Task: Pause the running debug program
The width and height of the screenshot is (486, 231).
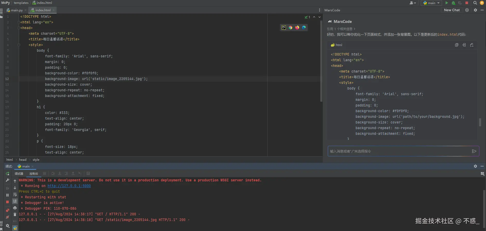Action: [7, 195]
